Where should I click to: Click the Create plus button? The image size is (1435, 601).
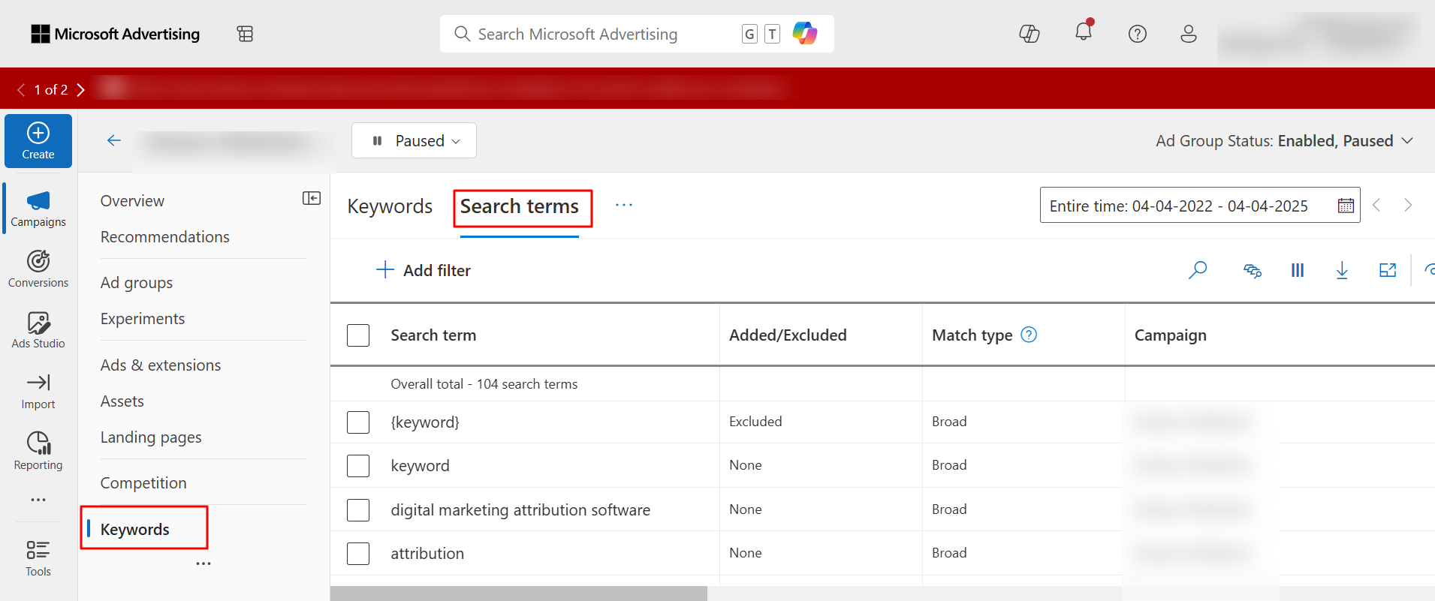pyautogui.click(x=38, y=141)
